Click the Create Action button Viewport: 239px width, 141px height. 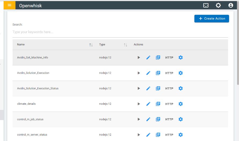(212, 18)
